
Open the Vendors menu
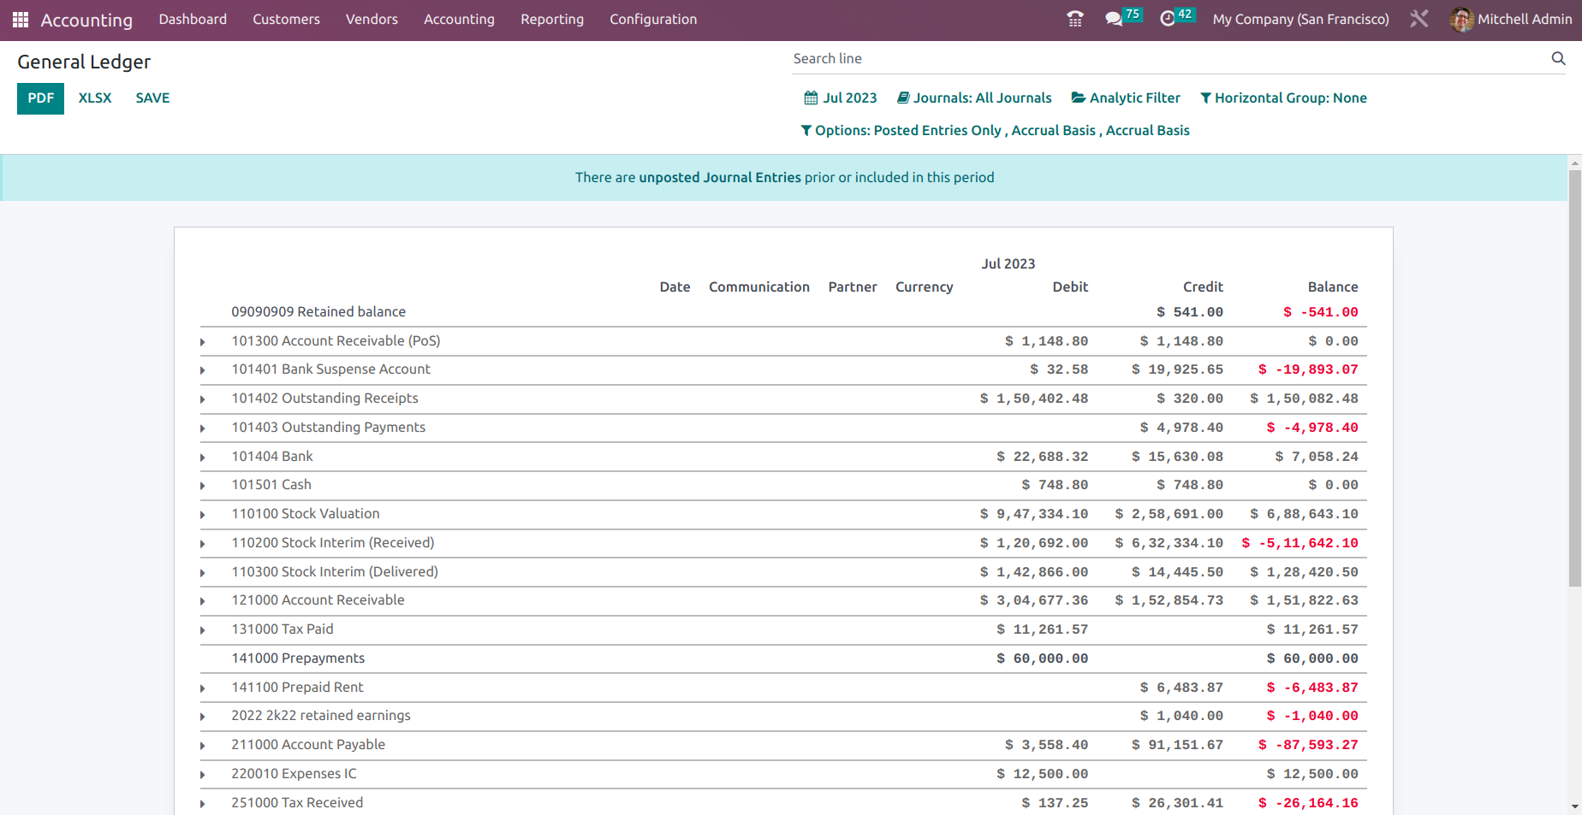coord(372,20)
